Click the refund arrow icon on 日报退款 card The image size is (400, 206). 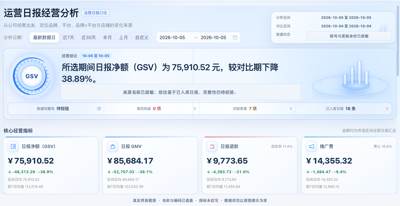(x=212, y=147)
